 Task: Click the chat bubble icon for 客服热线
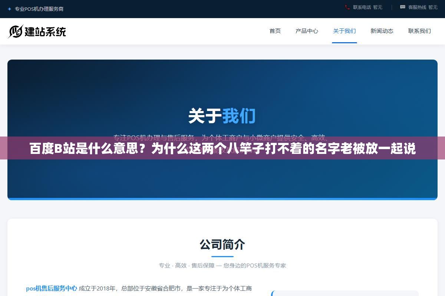pos(403,7)
